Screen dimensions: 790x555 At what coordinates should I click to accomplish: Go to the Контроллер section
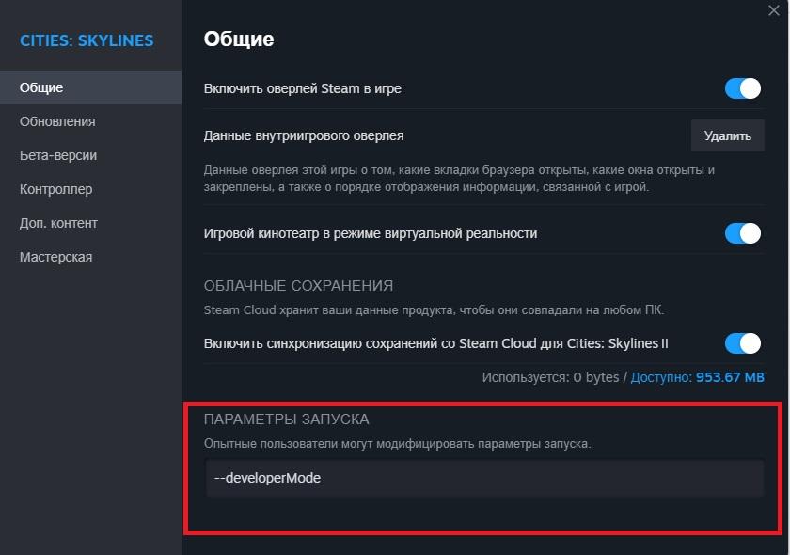[x=55, y=189]
